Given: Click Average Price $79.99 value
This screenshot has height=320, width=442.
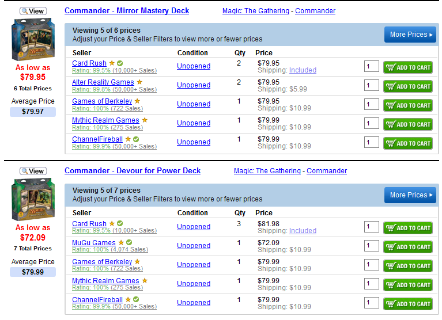Looking at the screenshot, I should coord(33,272).
